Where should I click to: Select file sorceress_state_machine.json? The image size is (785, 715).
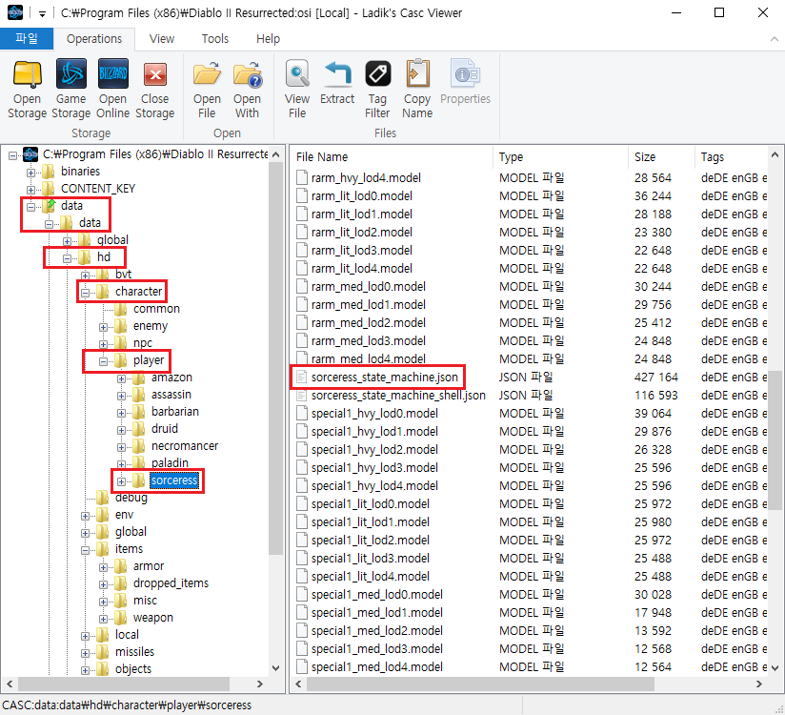[x=385, y=377]
